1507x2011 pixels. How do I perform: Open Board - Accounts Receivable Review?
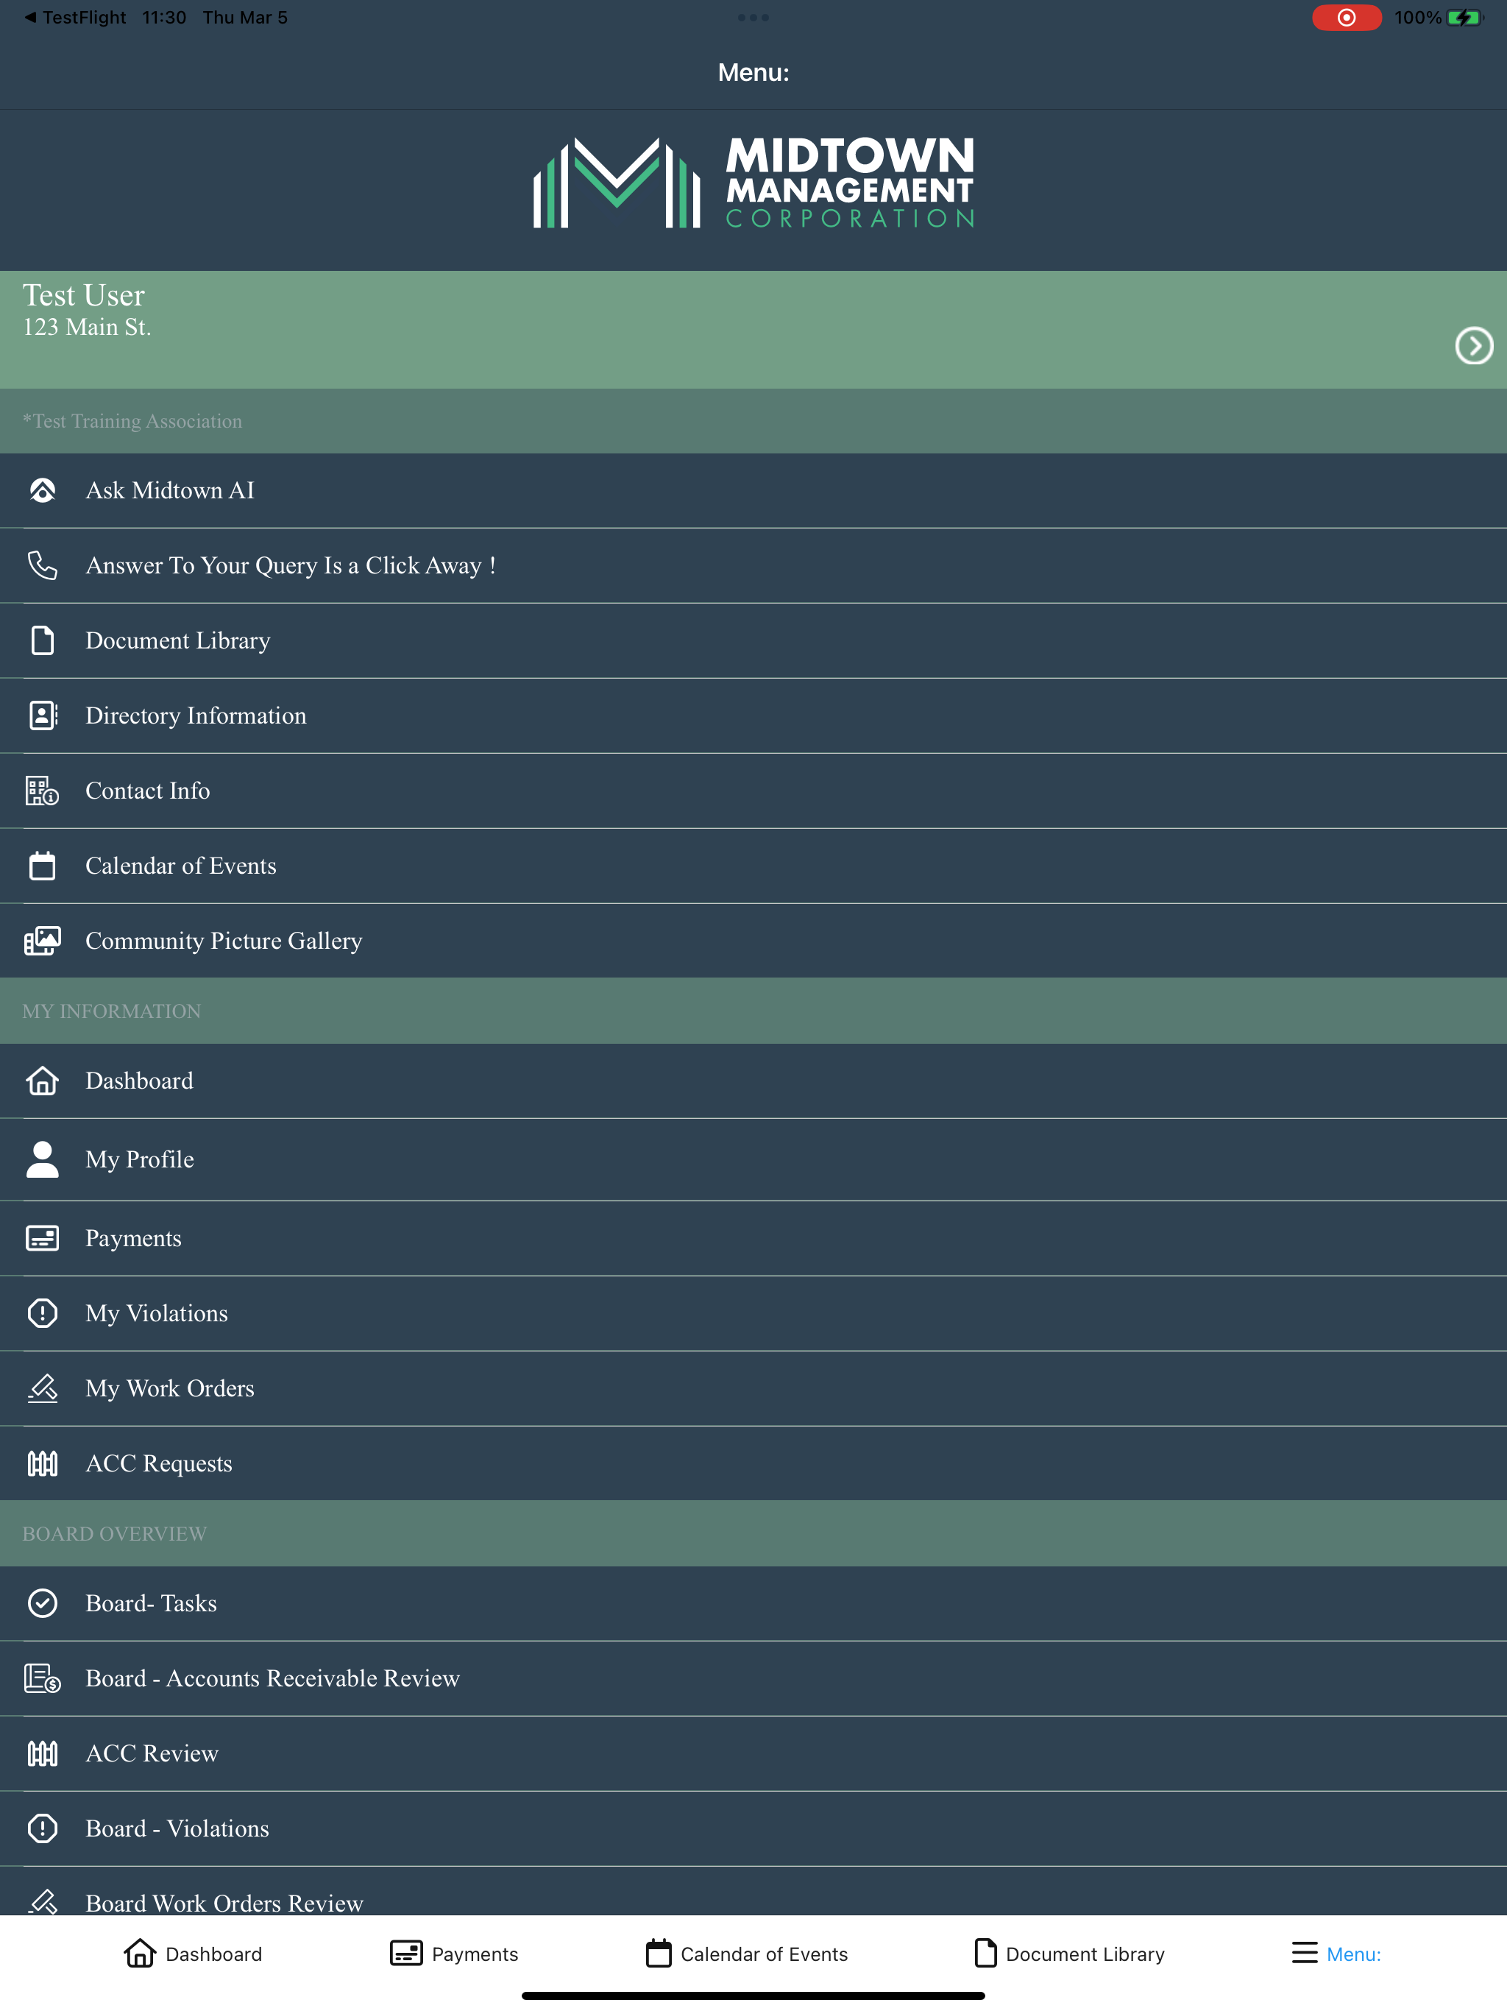pyautogui.click(x=753, y=1678)
